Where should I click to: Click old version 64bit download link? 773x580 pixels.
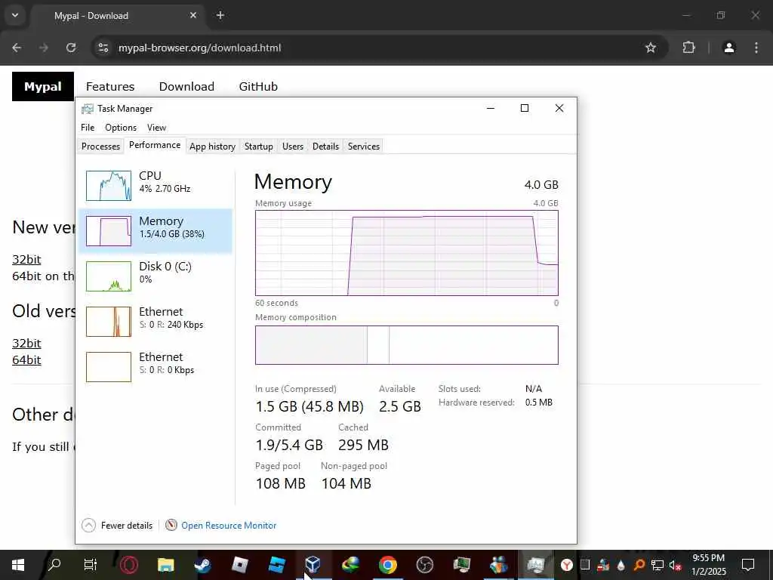(x=26, y=360)
